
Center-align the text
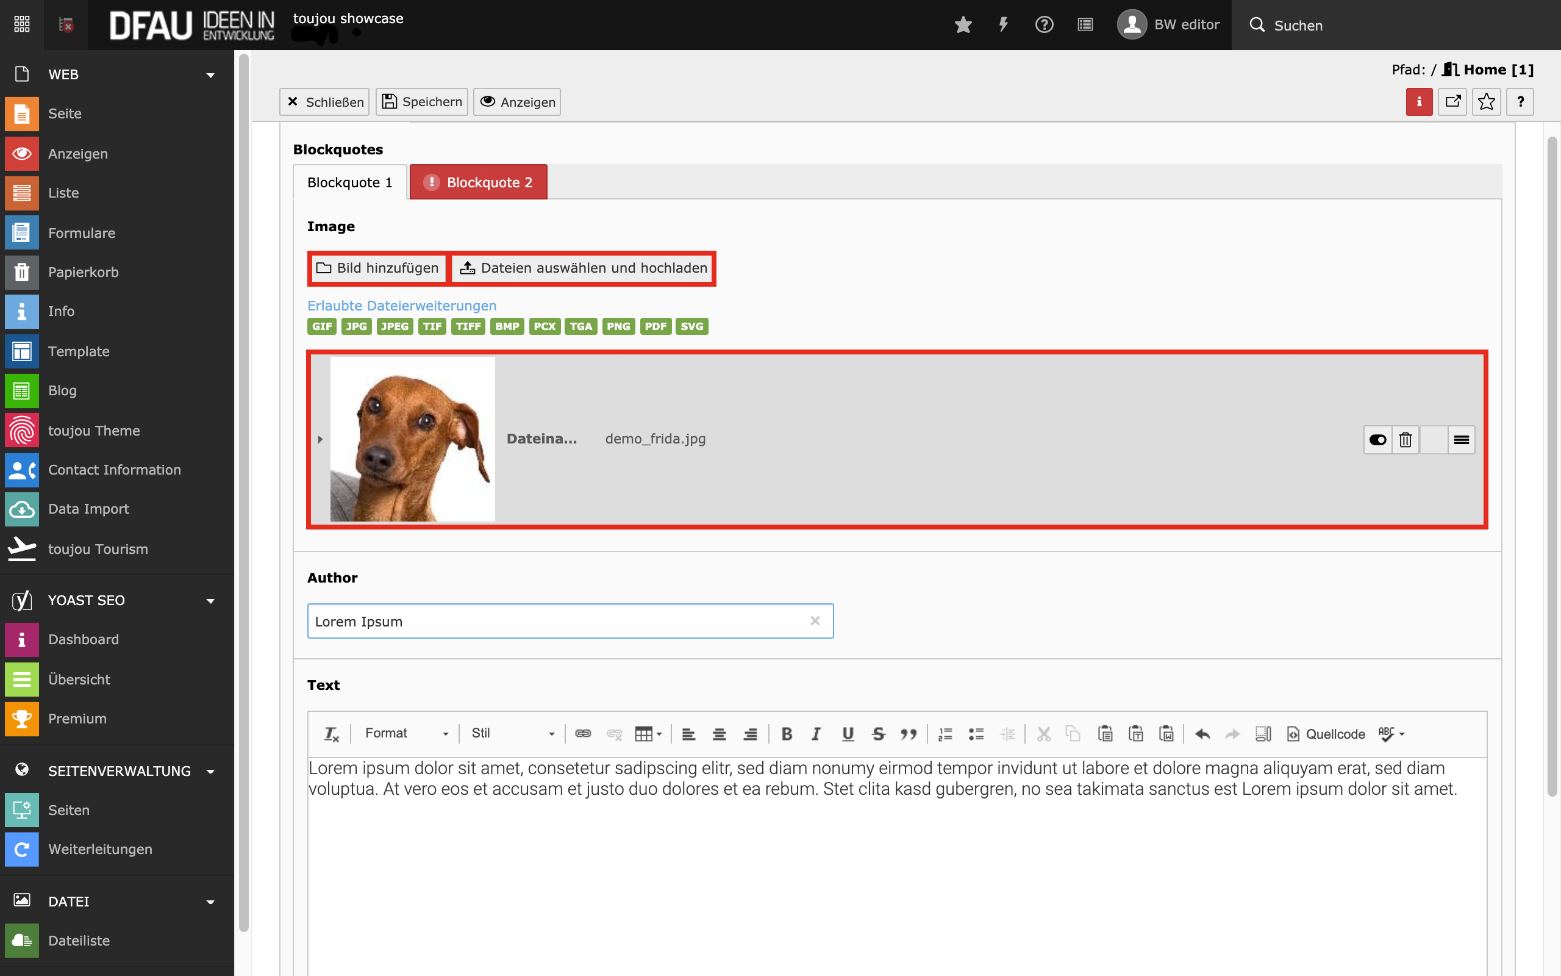720,734
